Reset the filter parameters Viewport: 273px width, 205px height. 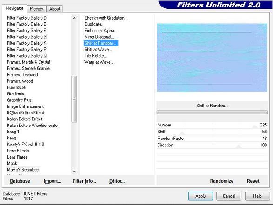click(253, 181)
